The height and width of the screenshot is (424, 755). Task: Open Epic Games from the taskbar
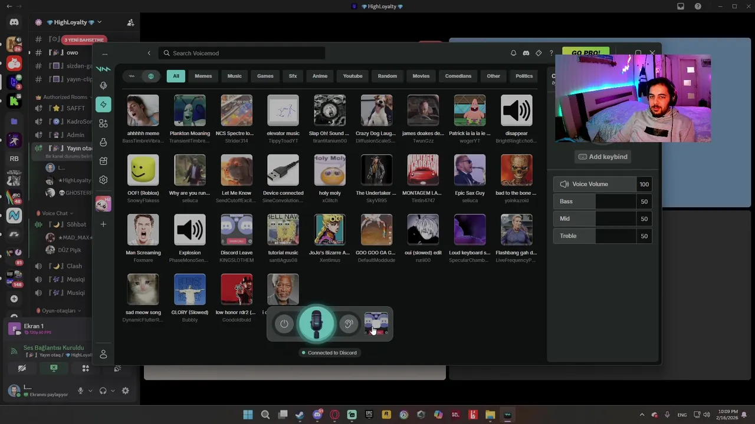click(369, 415)
